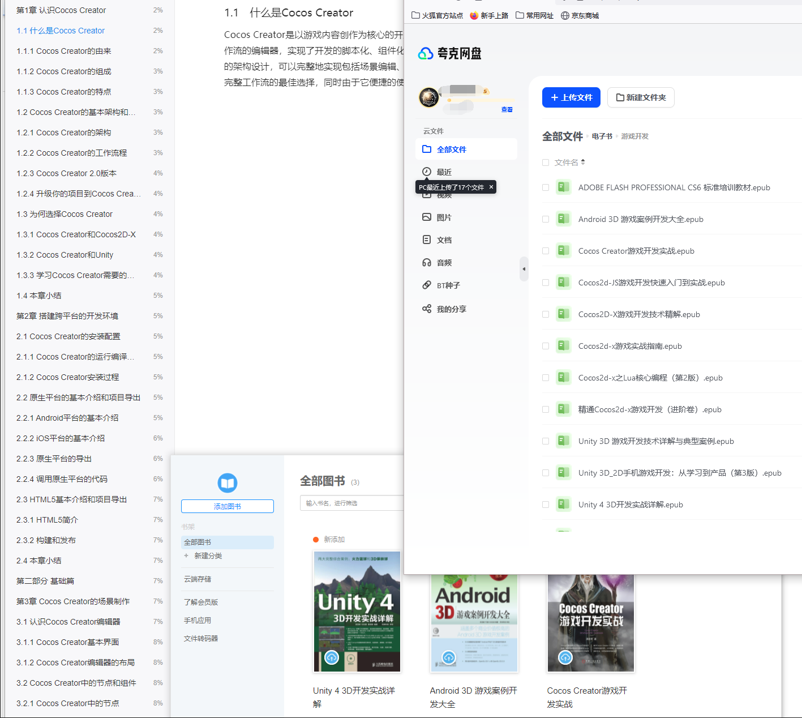
Task: Open the Unity 4 3D开发实战详解 cover
Action: (357, 612)
